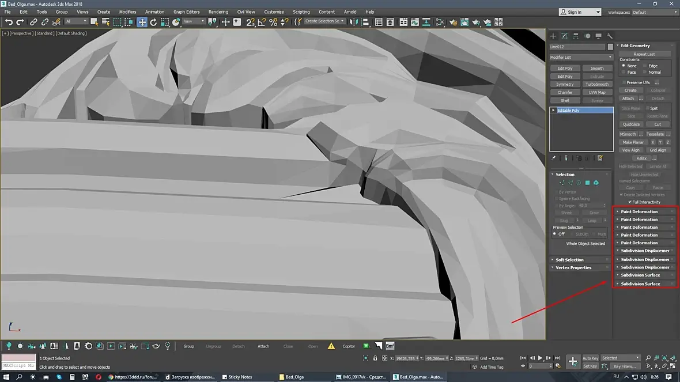Expand the Soft Selection rollout
This screenshot has width=680, height=382.
[569, 260]
